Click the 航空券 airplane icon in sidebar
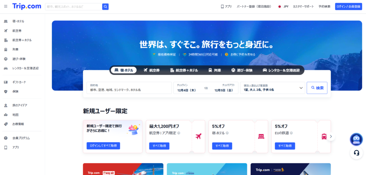 (x=6, y=31)
